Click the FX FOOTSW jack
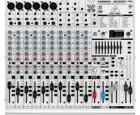140x115 pixels. point(94,15)
